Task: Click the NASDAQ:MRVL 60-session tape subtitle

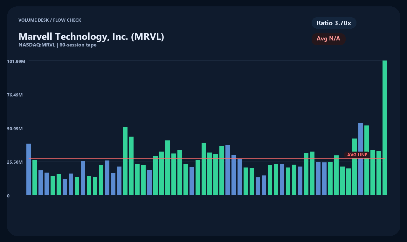Action: 58,45
